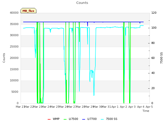The width and height of the screenshot is (165, 124).
Task: Click the red WMP legend swatch
Action: [49, 119]
